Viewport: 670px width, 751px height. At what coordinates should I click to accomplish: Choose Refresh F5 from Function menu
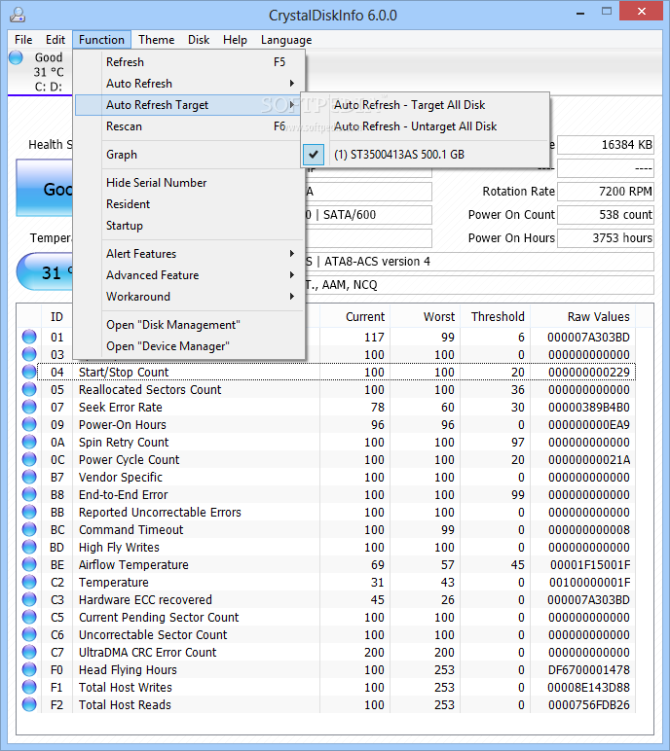190,62
